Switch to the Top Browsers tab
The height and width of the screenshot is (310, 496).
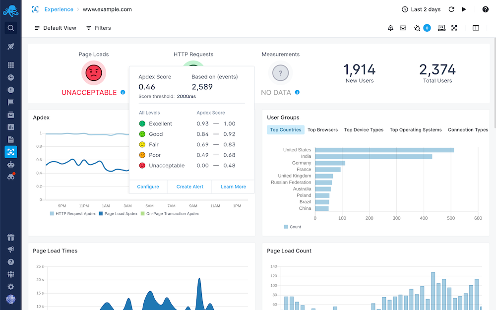322,130
